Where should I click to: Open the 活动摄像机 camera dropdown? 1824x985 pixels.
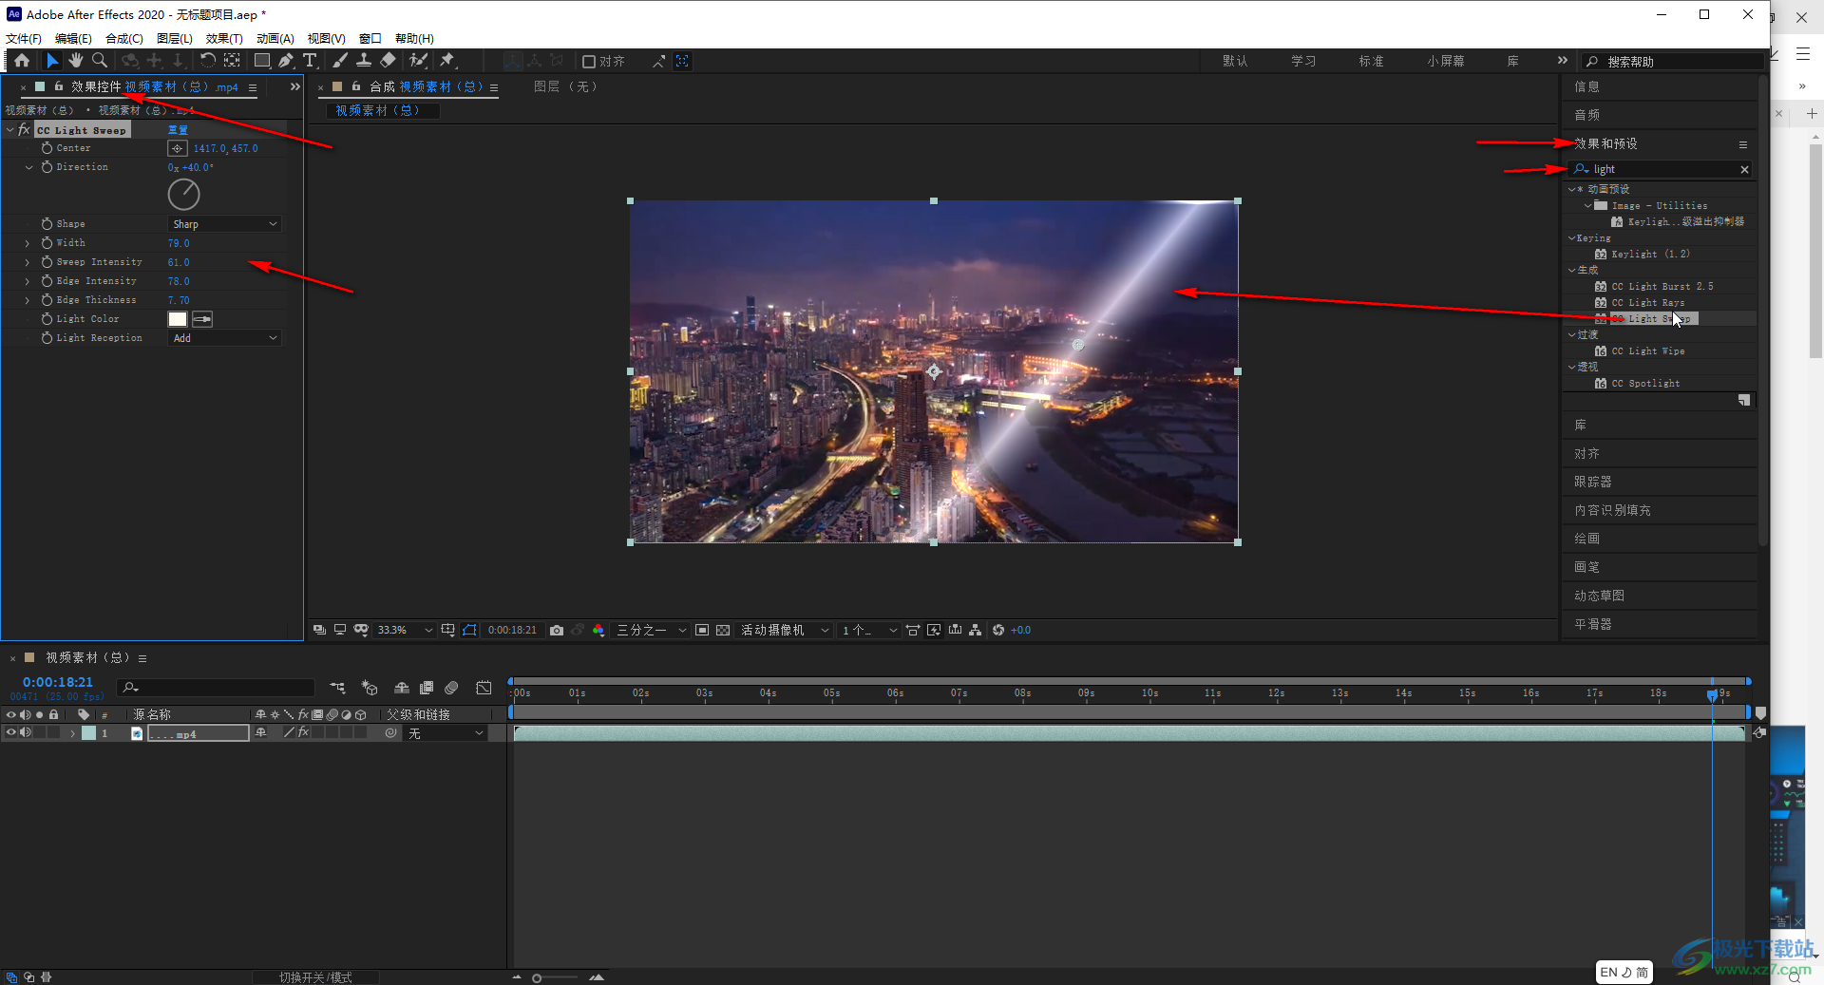(785, 630)
